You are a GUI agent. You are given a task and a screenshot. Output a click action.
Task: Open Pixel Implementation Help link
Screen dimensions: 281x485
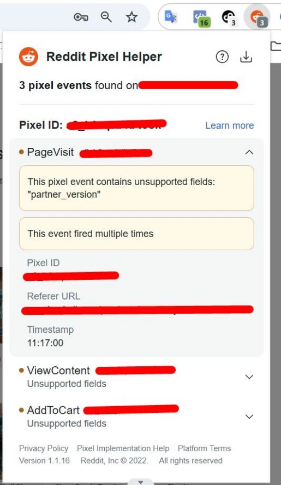click(x=123, y=448)
